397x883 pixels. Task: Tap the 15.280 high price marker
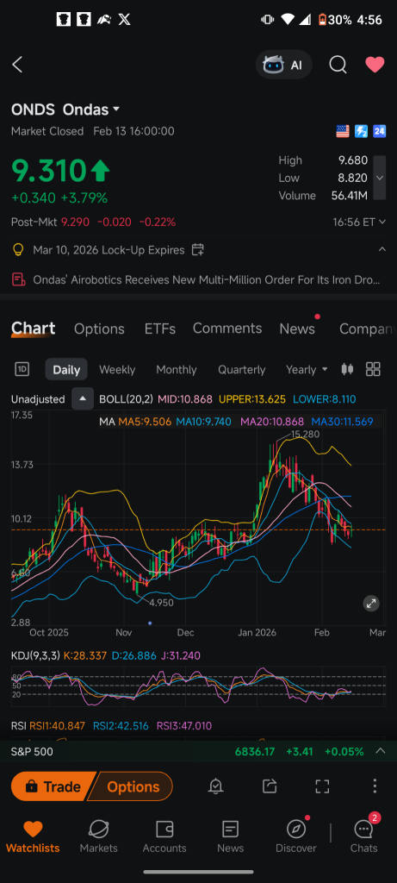[x=305, y=435]
